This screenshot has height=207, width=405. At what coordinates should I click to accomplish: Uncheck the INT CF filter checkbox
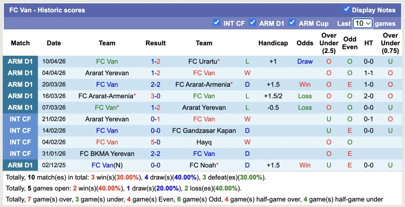tap(216, 23)
